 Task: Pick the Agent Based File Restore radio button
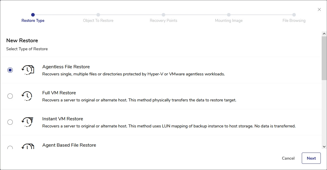10,148
